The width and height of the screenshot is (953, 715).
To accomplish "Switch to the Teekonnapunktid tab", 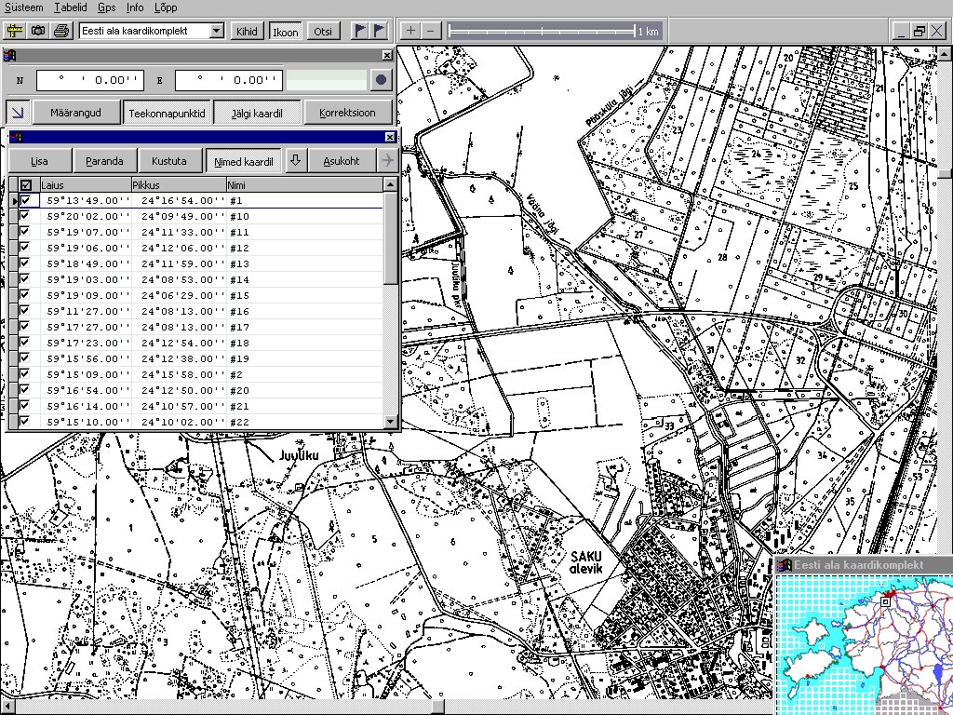I will [x=168, y=113].
